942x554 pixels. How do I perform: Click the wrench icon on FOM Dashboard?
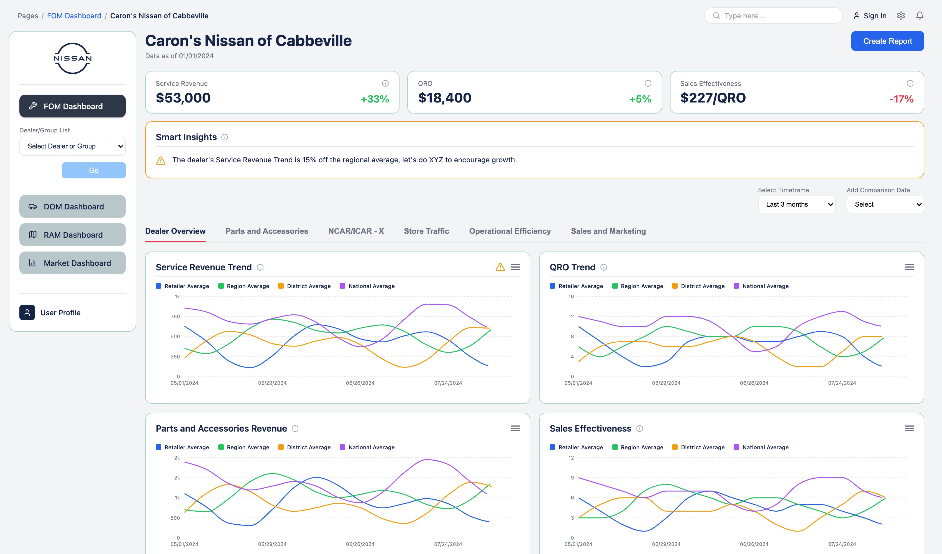point(33,106)
